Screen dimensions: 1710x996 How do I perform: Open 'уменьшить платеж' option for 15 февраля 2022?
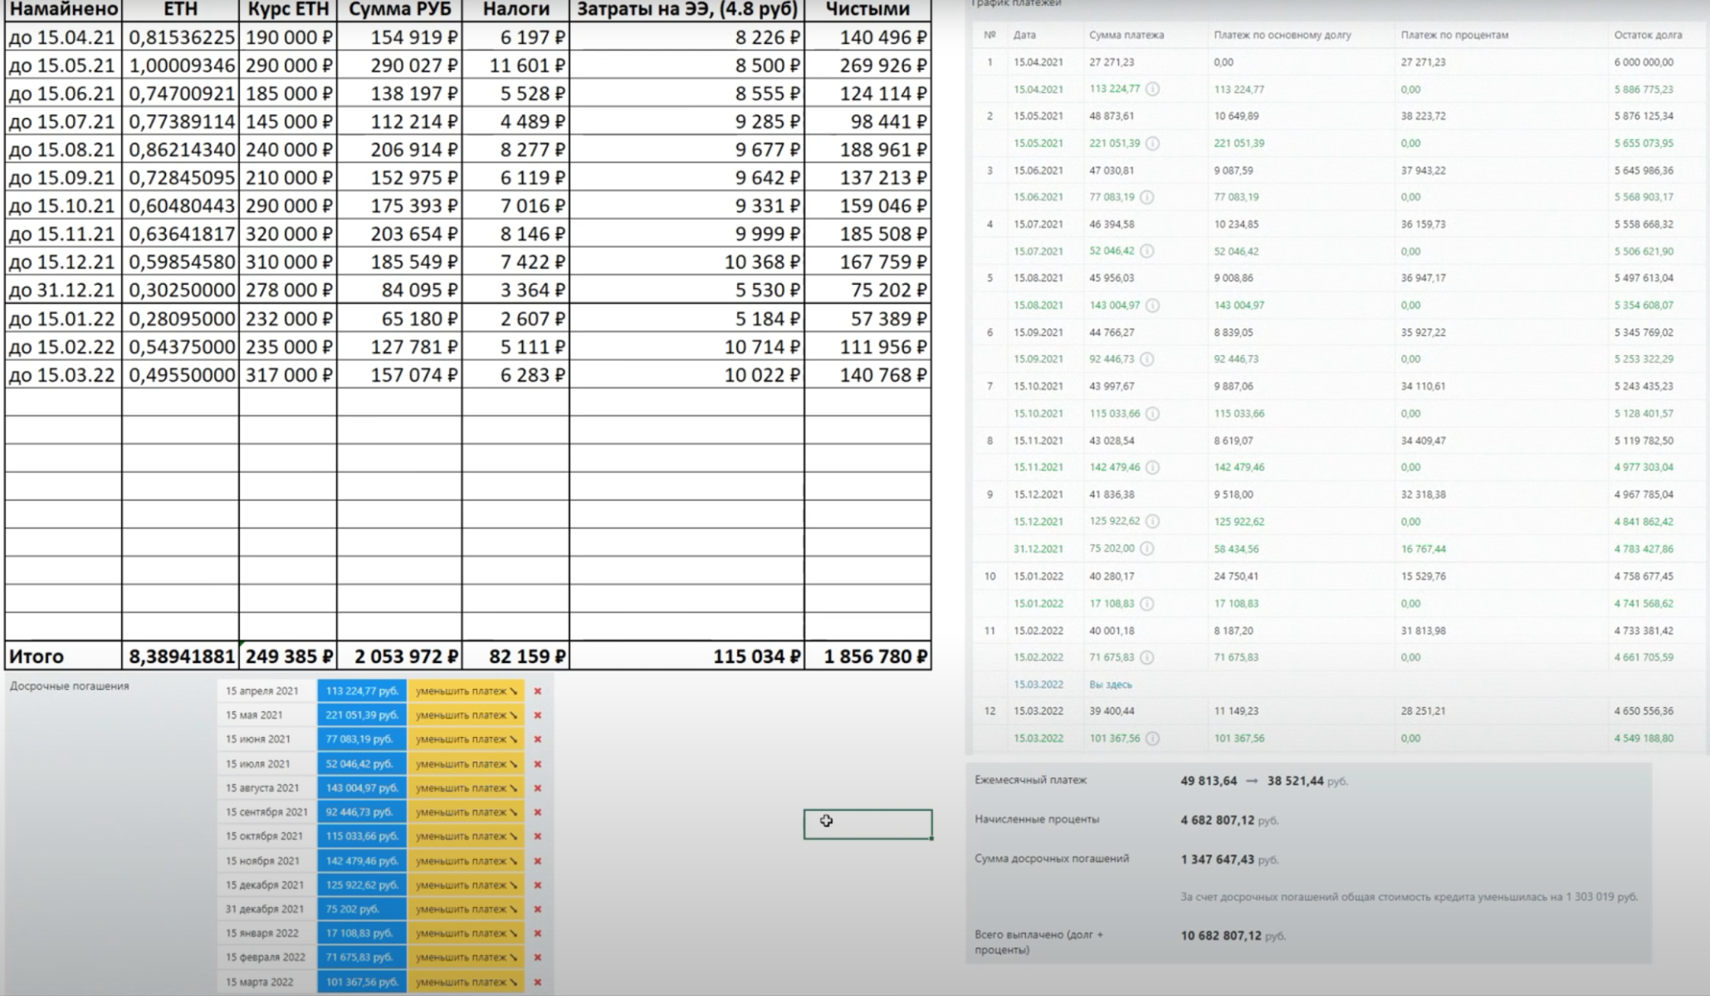[x=466, y=957]
